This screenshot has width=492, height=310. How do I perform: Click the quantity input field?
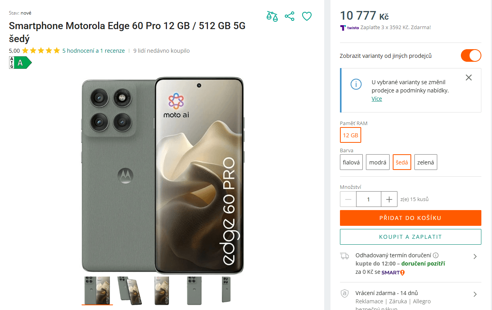pos(368,199)
